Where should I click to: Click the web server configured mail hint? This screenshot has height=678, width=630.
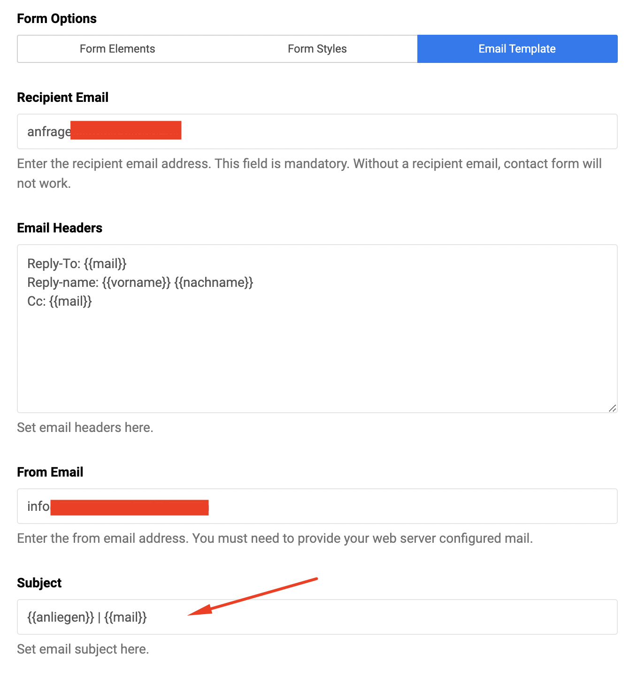pyautogui.click(x=275, y=539)
